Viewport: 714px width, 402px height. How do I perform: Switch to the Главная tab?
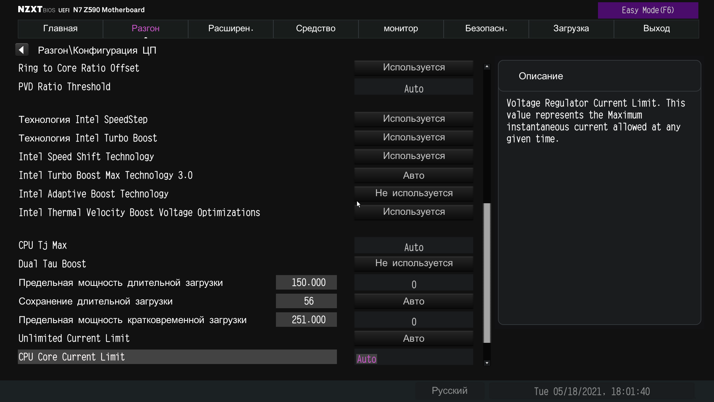pyautogui.click(x=60, y=29)
